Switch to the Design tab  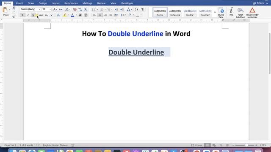(43, 3)
